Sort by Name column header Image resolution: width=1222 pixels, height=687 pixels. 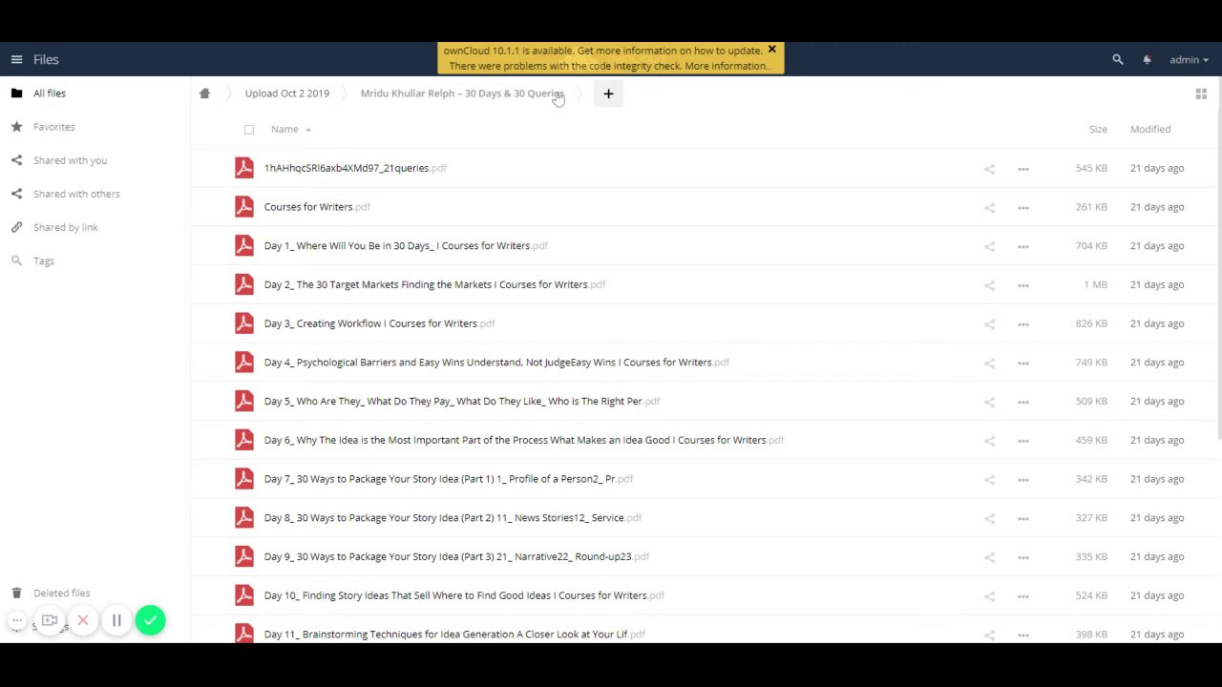(284, 129)
